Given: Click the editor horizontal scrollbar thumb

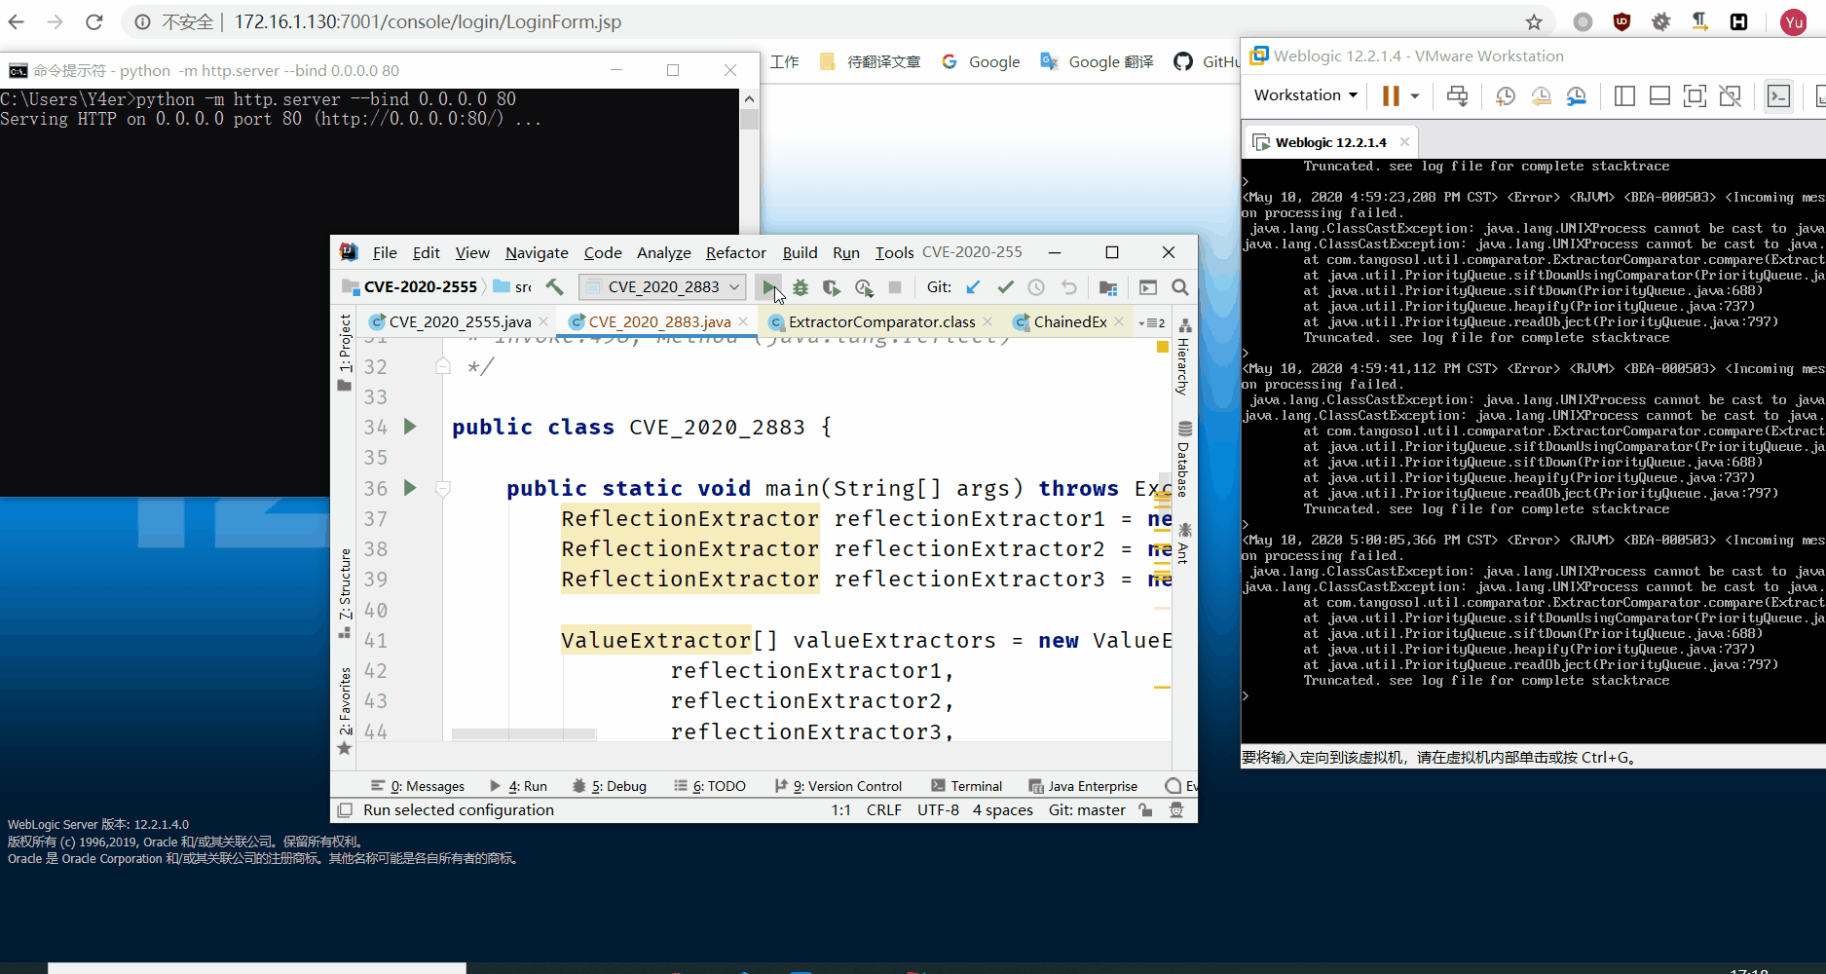Looking at the screenshot, I should (x=524, y=733).
